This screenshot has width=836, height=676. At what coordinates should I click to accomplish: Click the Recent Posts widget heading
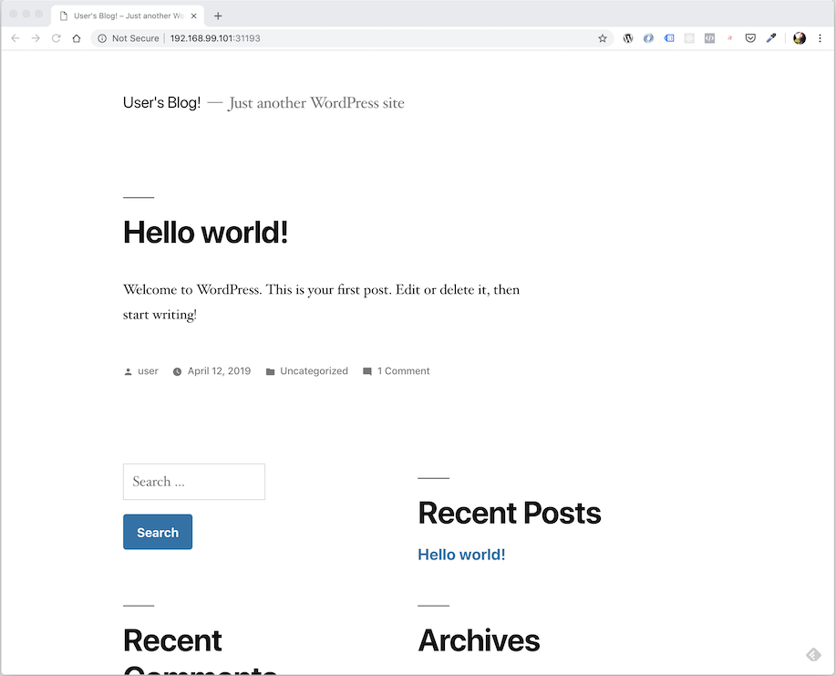(x=510, y=514)
